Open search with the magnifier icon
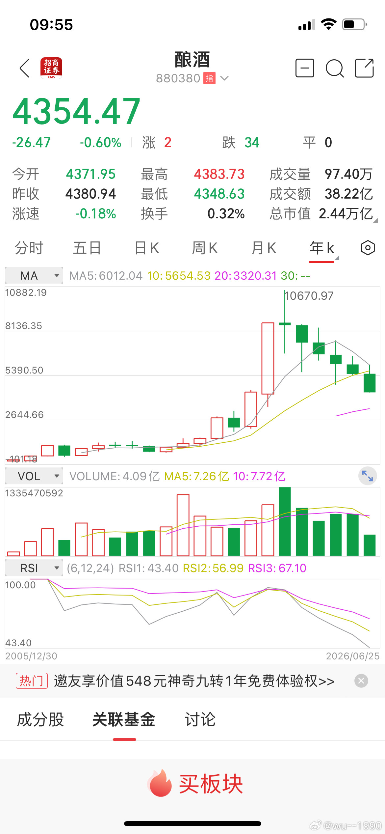Image resolution: width=385 pixels, height=834 pixels. tap(335, 69)
